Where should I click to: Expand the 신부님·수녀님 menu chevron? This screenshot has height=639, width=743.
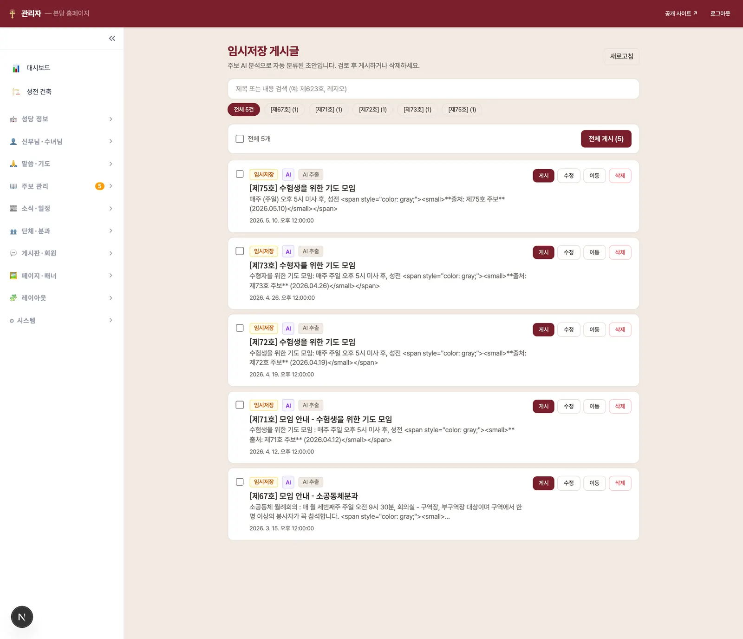pyautogui.click(x=111, y=142)
